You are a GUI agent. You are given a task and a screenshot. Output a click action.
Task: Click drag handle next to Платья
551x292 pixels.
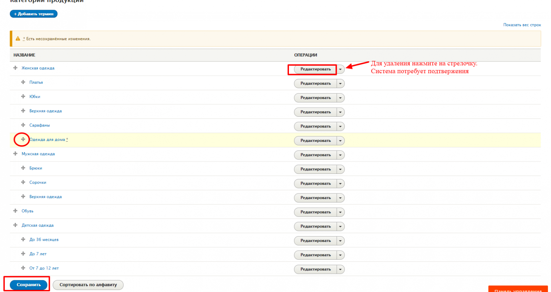(x=23, y=82)
